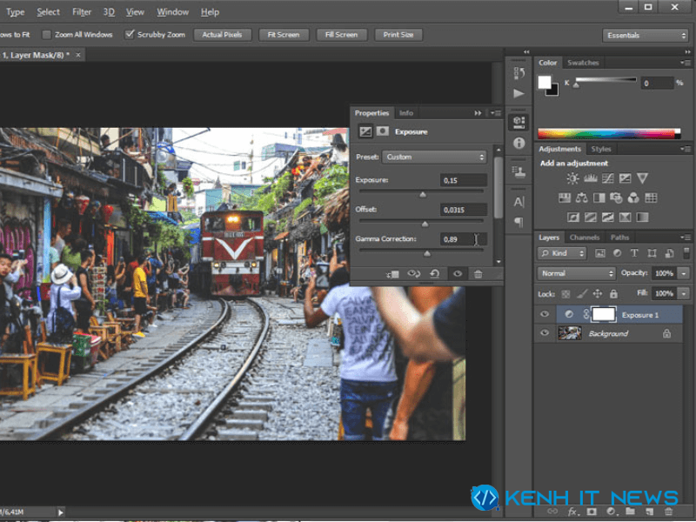Add a Color Lookup adjustment

[x=651, y=198]
